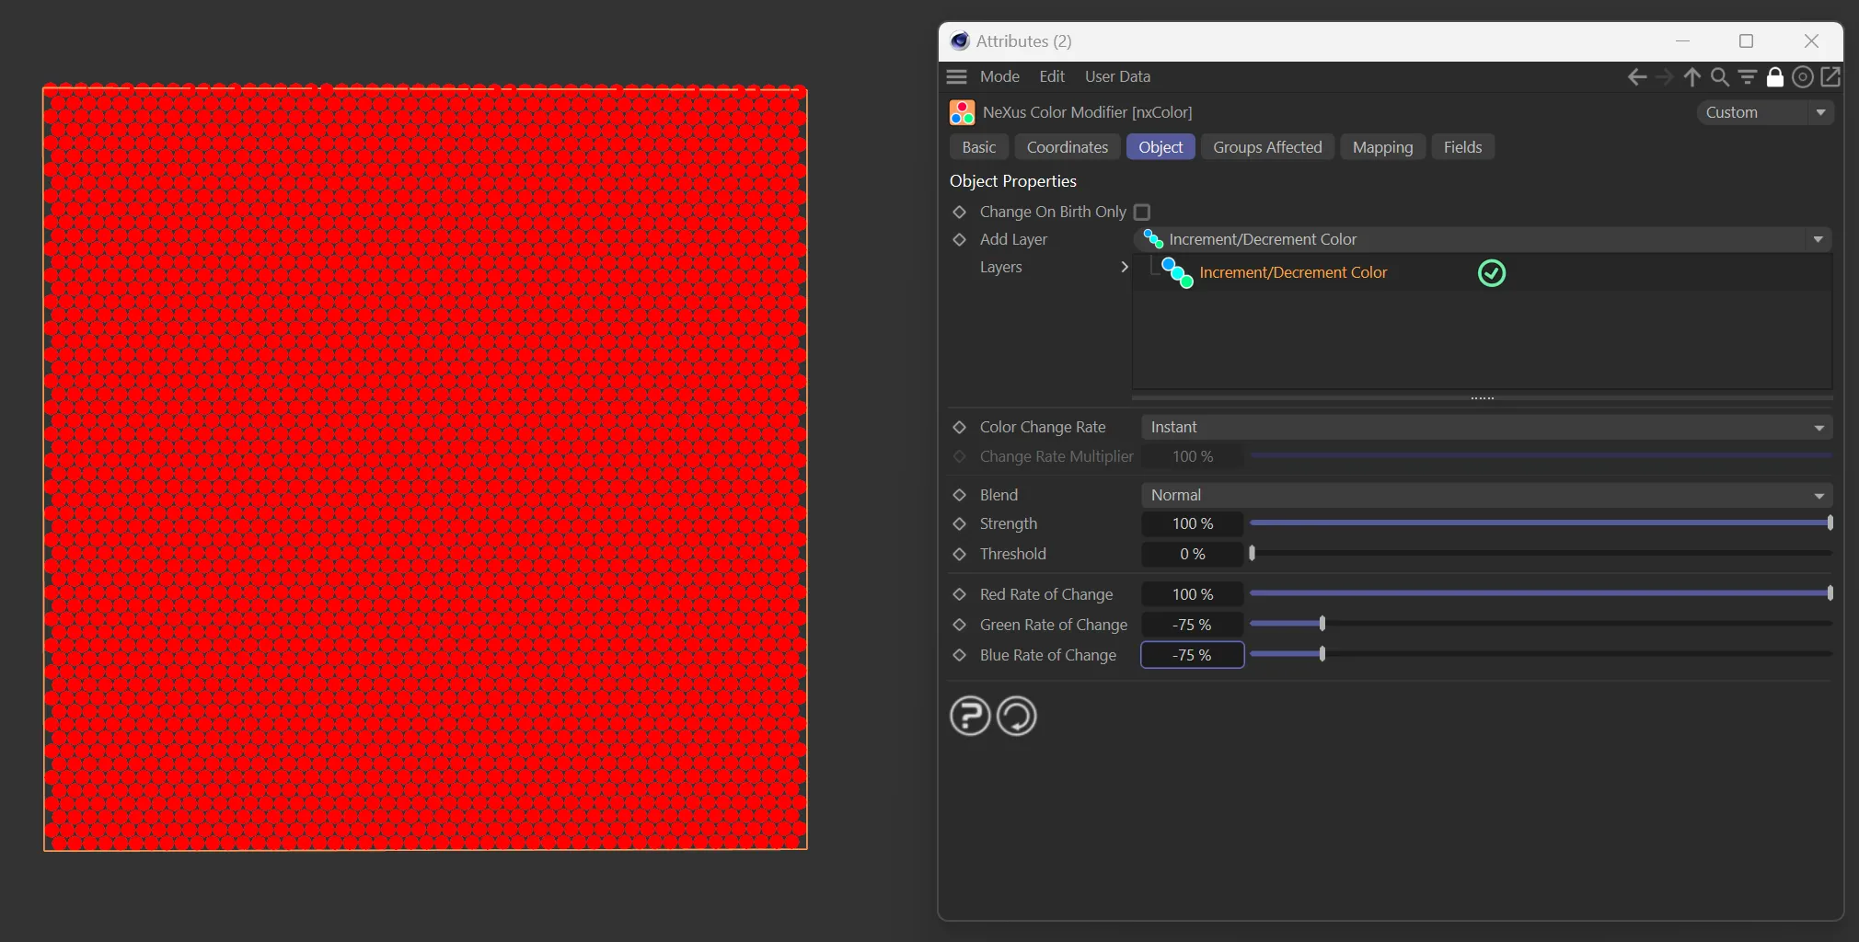Image resolution: width=1859 pixels, height=942 pixels.
Task: Select the Fields tab
Action: click(1461, 147)
